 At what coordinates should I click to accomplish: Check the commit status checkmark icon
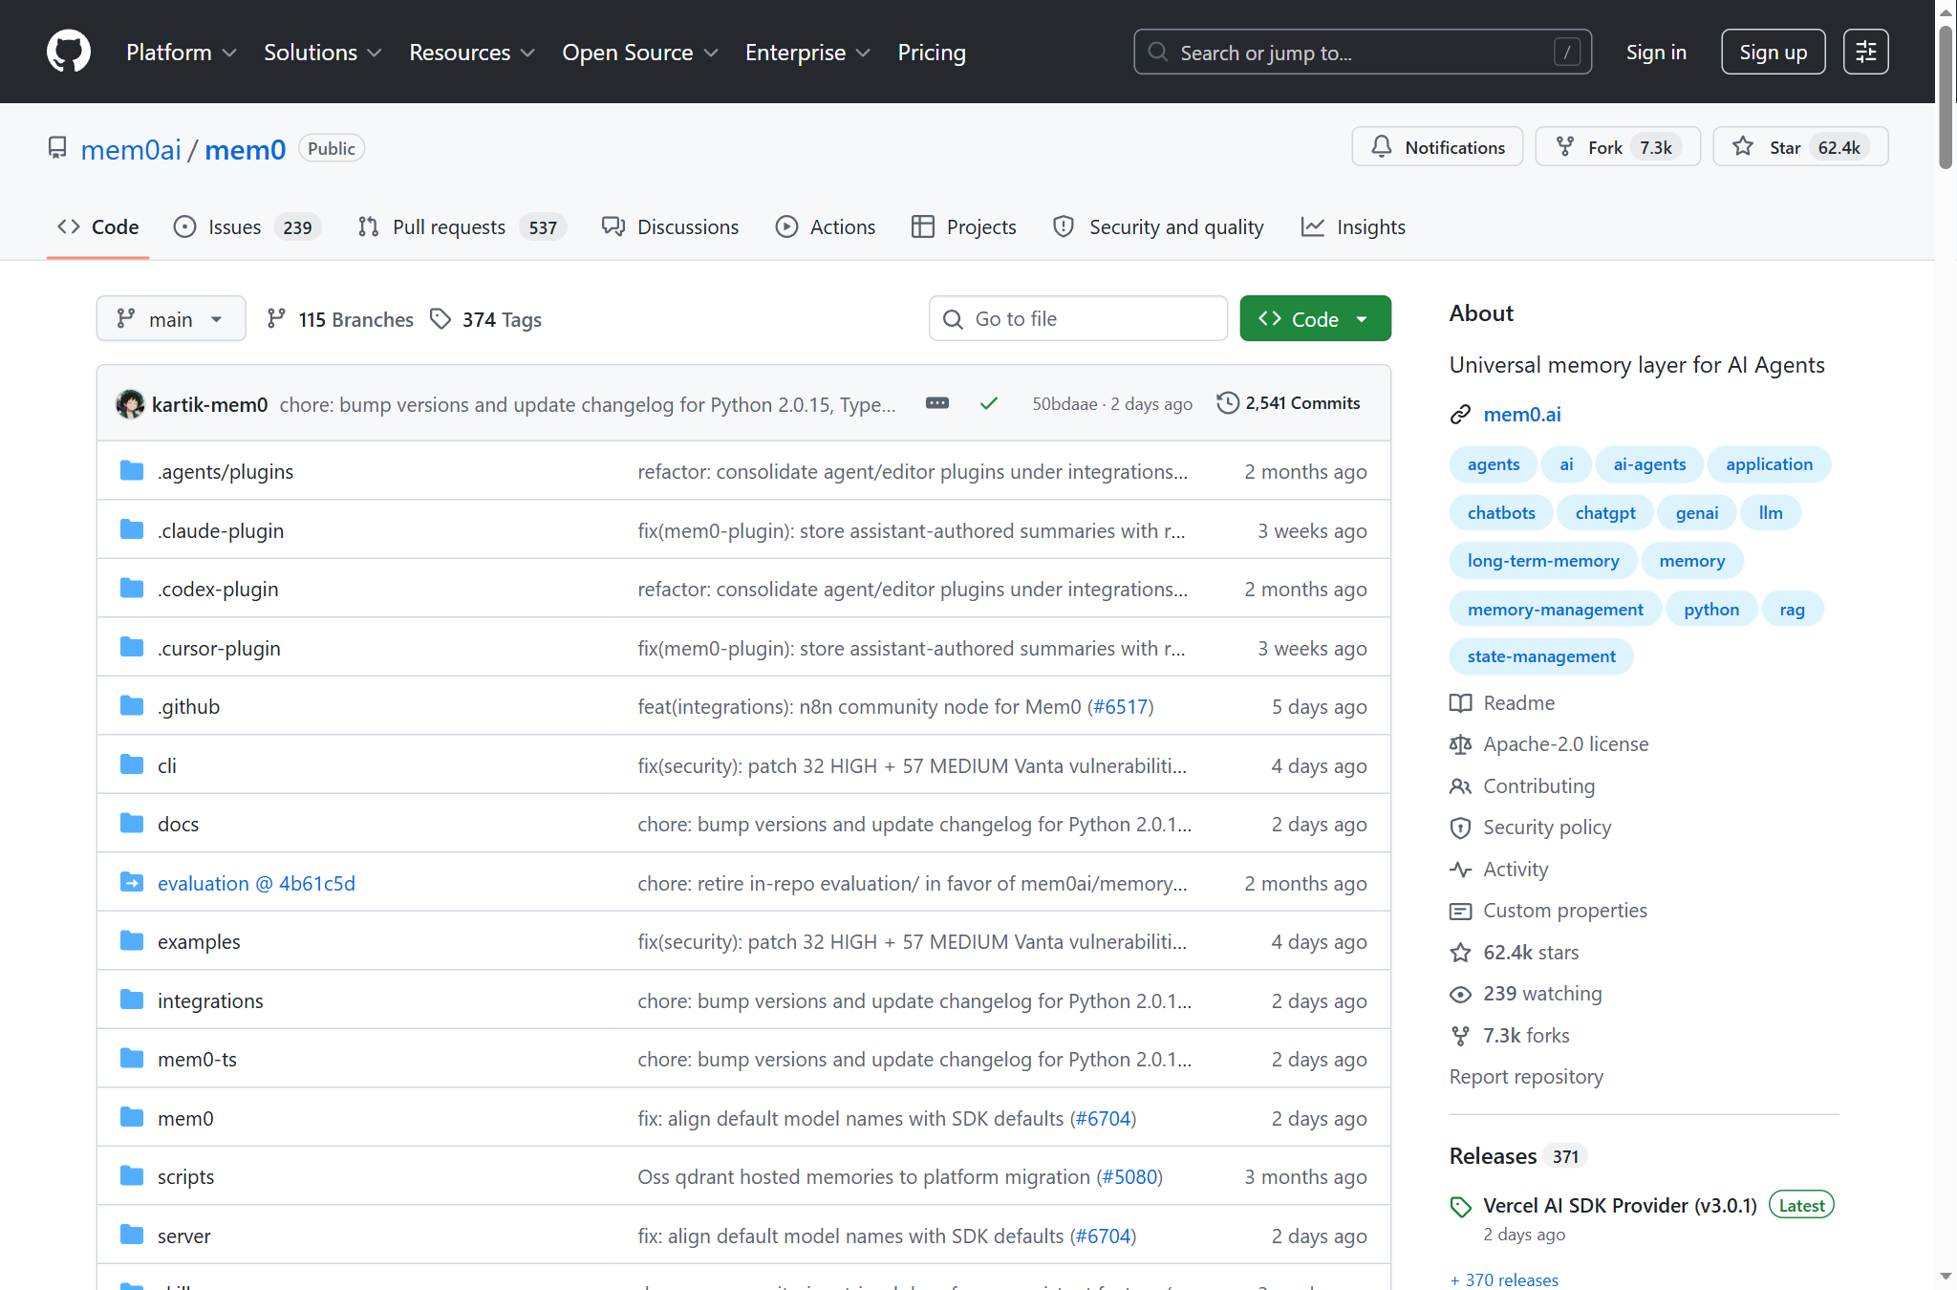point(989,404)
